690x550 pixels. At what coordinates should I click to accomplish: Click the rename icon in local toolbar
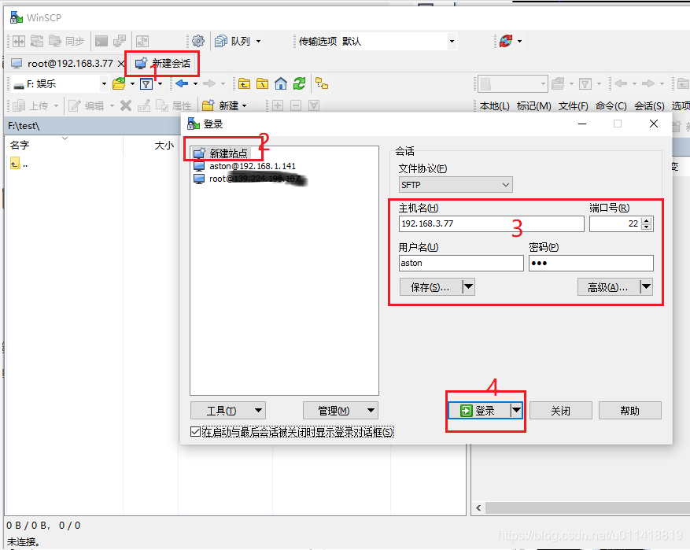[x=144, y=105]
